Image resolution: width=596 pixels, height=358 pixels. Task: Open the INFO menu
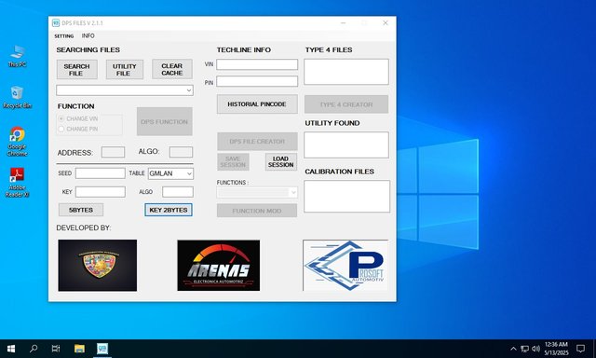coord(88,35)
